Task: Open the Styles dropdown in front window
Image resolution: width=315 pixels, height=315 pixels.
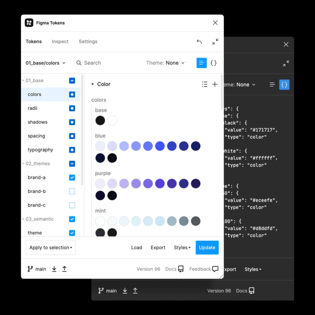Action: click(x=182, y=248)
